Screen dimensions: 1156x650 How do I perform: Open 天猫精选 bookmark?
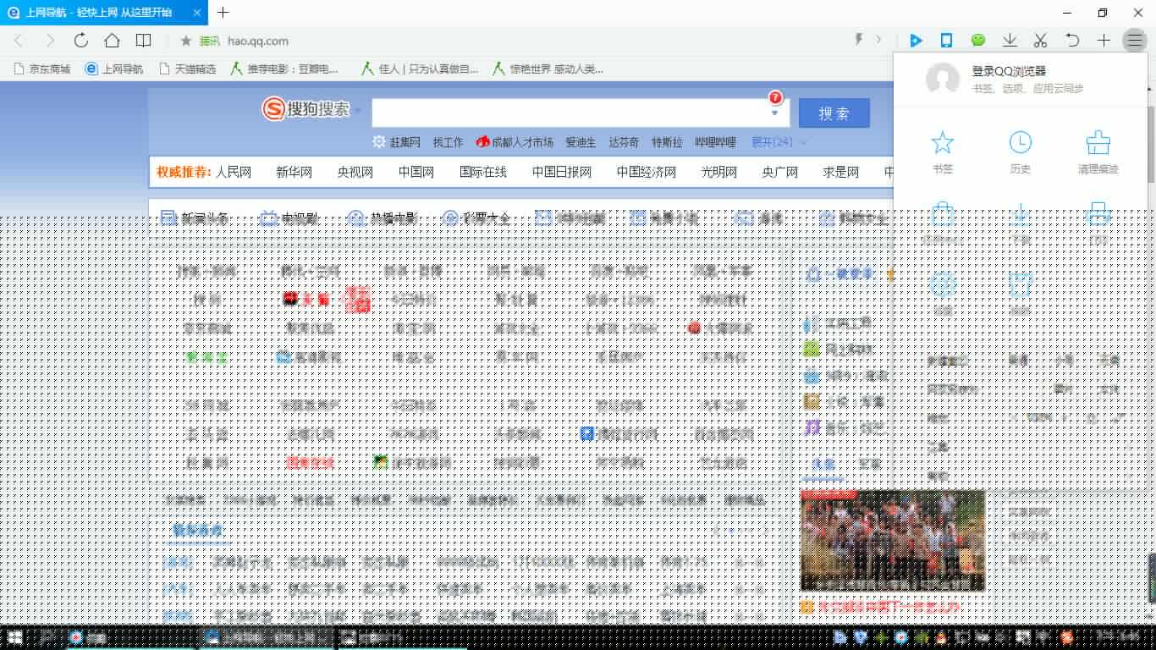click(x=188, y=69)
